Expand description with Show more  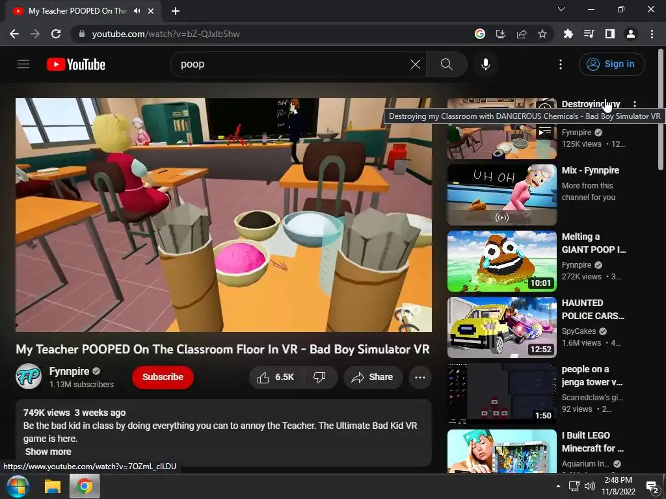[48, 452]
